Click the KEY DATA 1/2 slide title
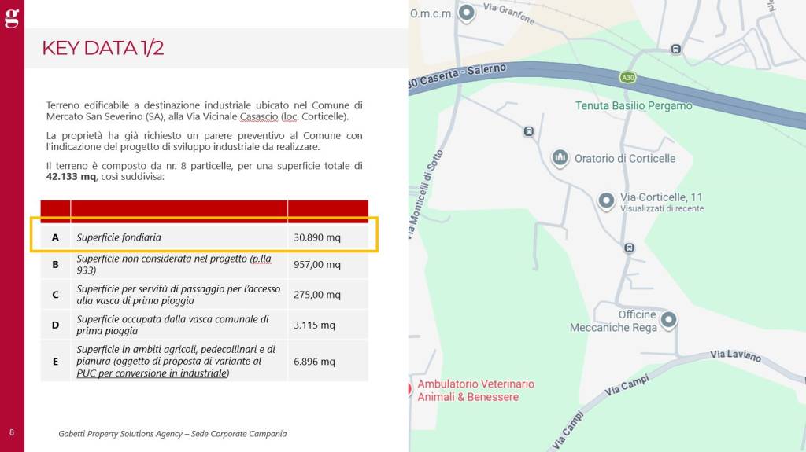 [102, 48]
